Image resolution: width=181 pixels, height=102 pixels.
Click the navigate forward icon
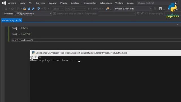(12, 9)
